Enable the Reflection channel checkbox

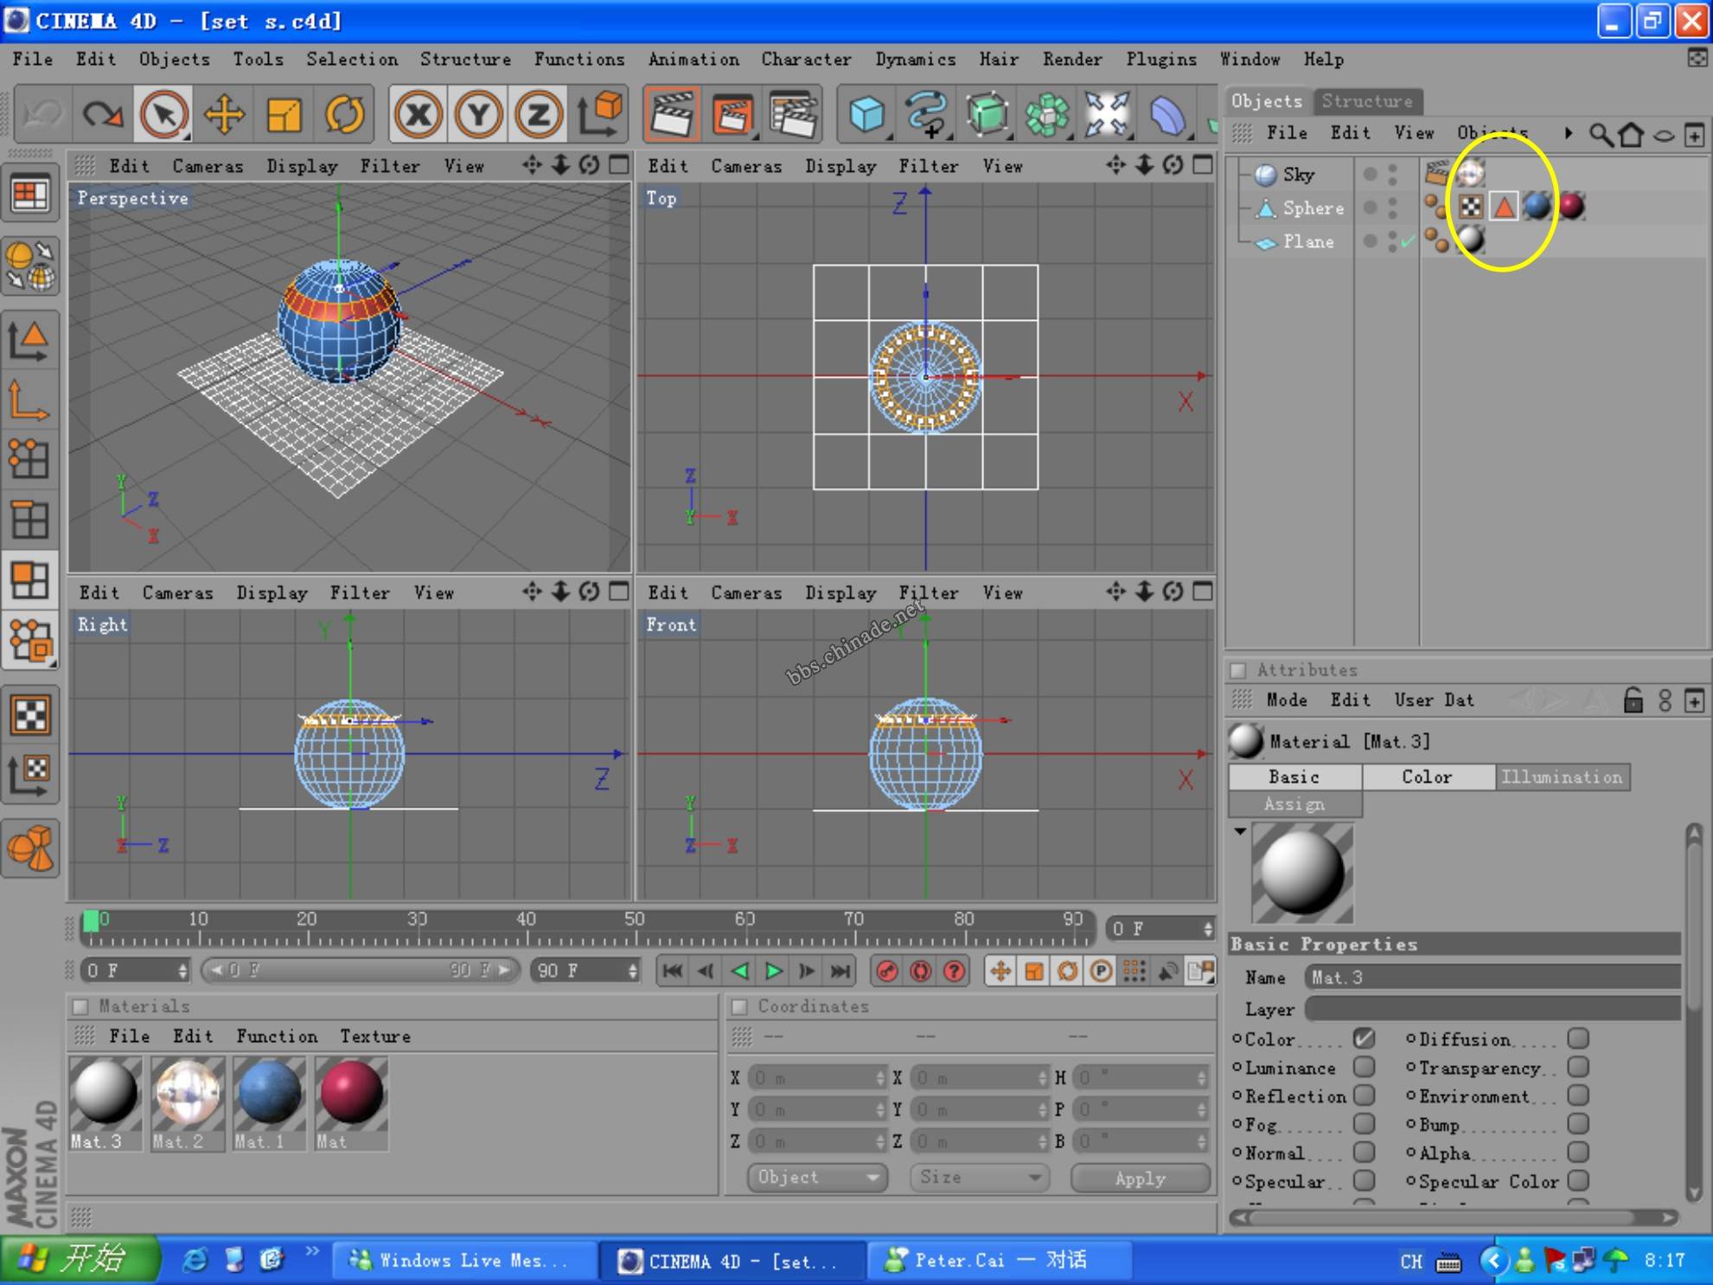pyautogui.click(x=1364, y=1096)
